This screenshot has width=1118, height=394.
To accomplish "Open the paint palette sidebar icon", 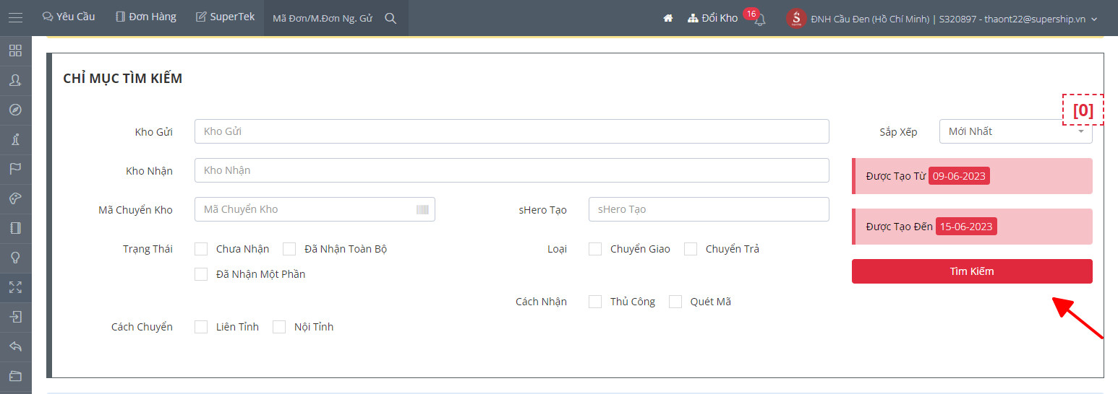I will coord(15,198).
